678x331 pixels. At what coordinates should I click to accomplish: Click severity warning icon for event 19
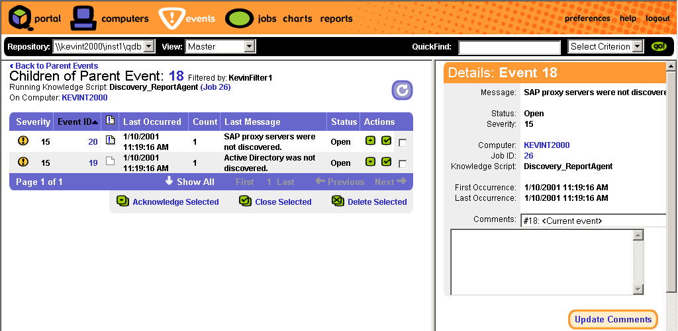tap(23, 162)
